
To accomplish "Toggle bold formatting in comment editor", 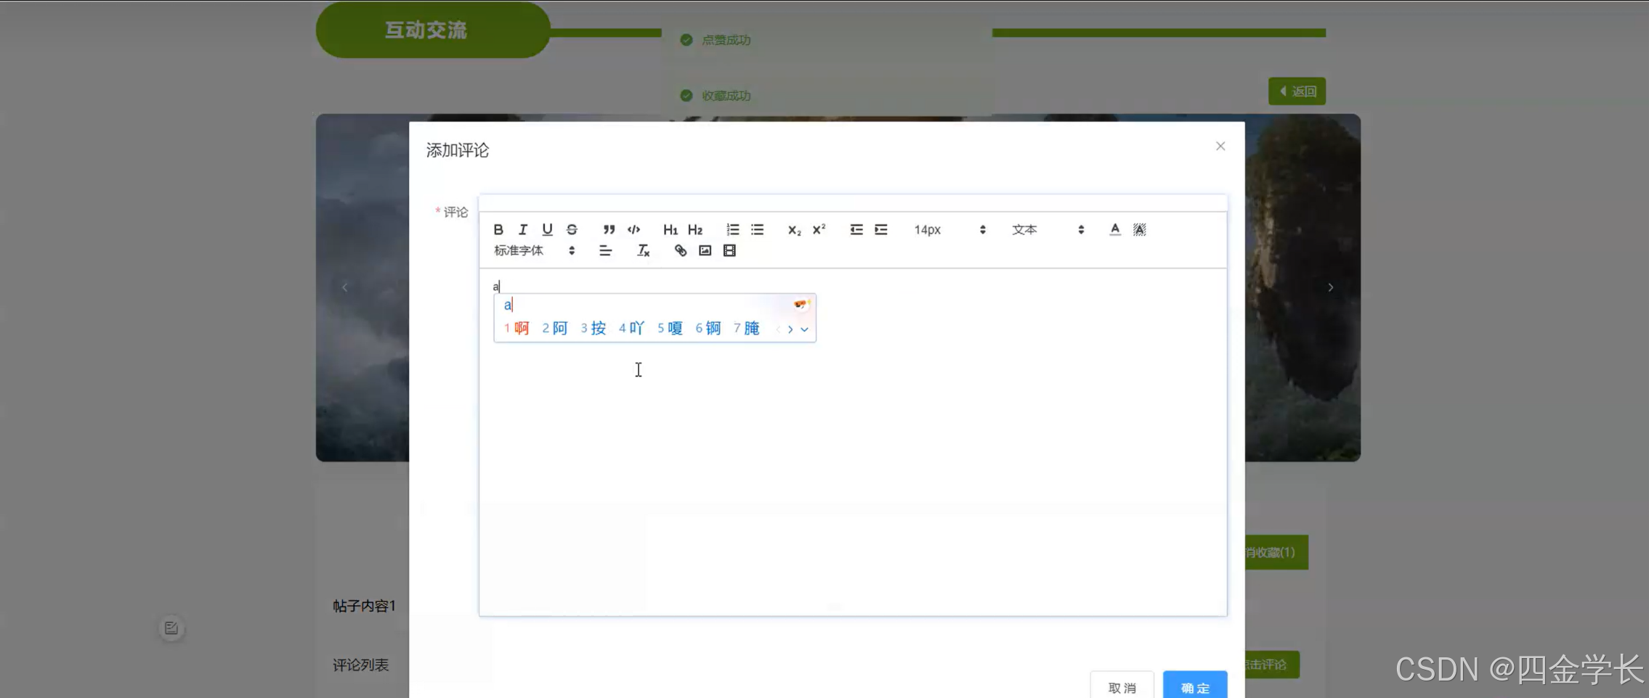I will 498,229.
